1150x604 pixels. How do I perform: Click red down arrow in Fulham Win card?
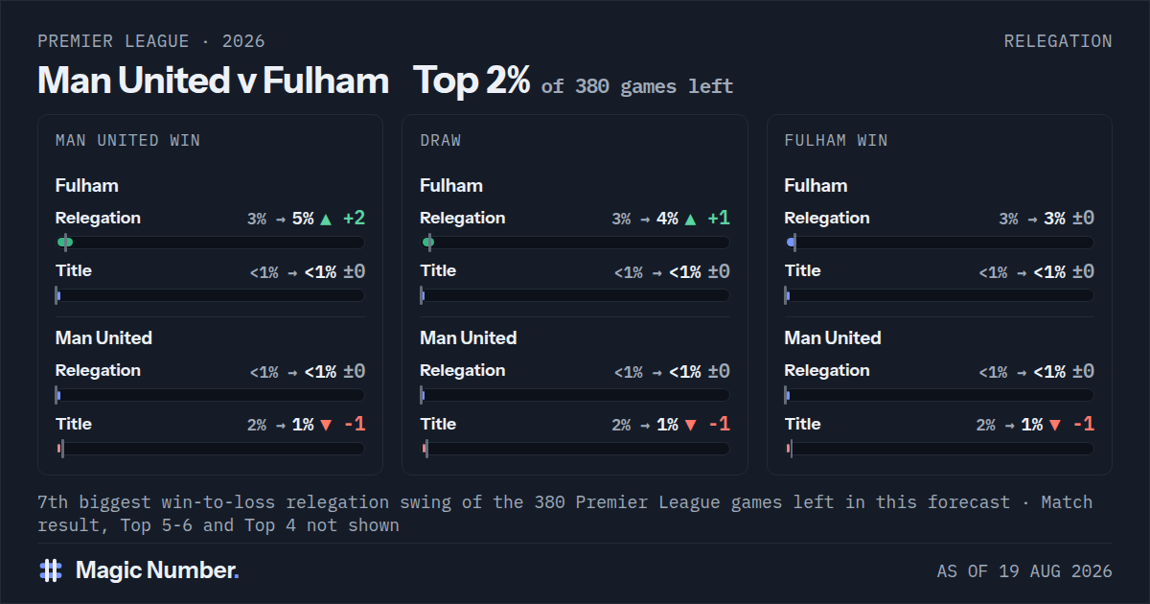1055,425
